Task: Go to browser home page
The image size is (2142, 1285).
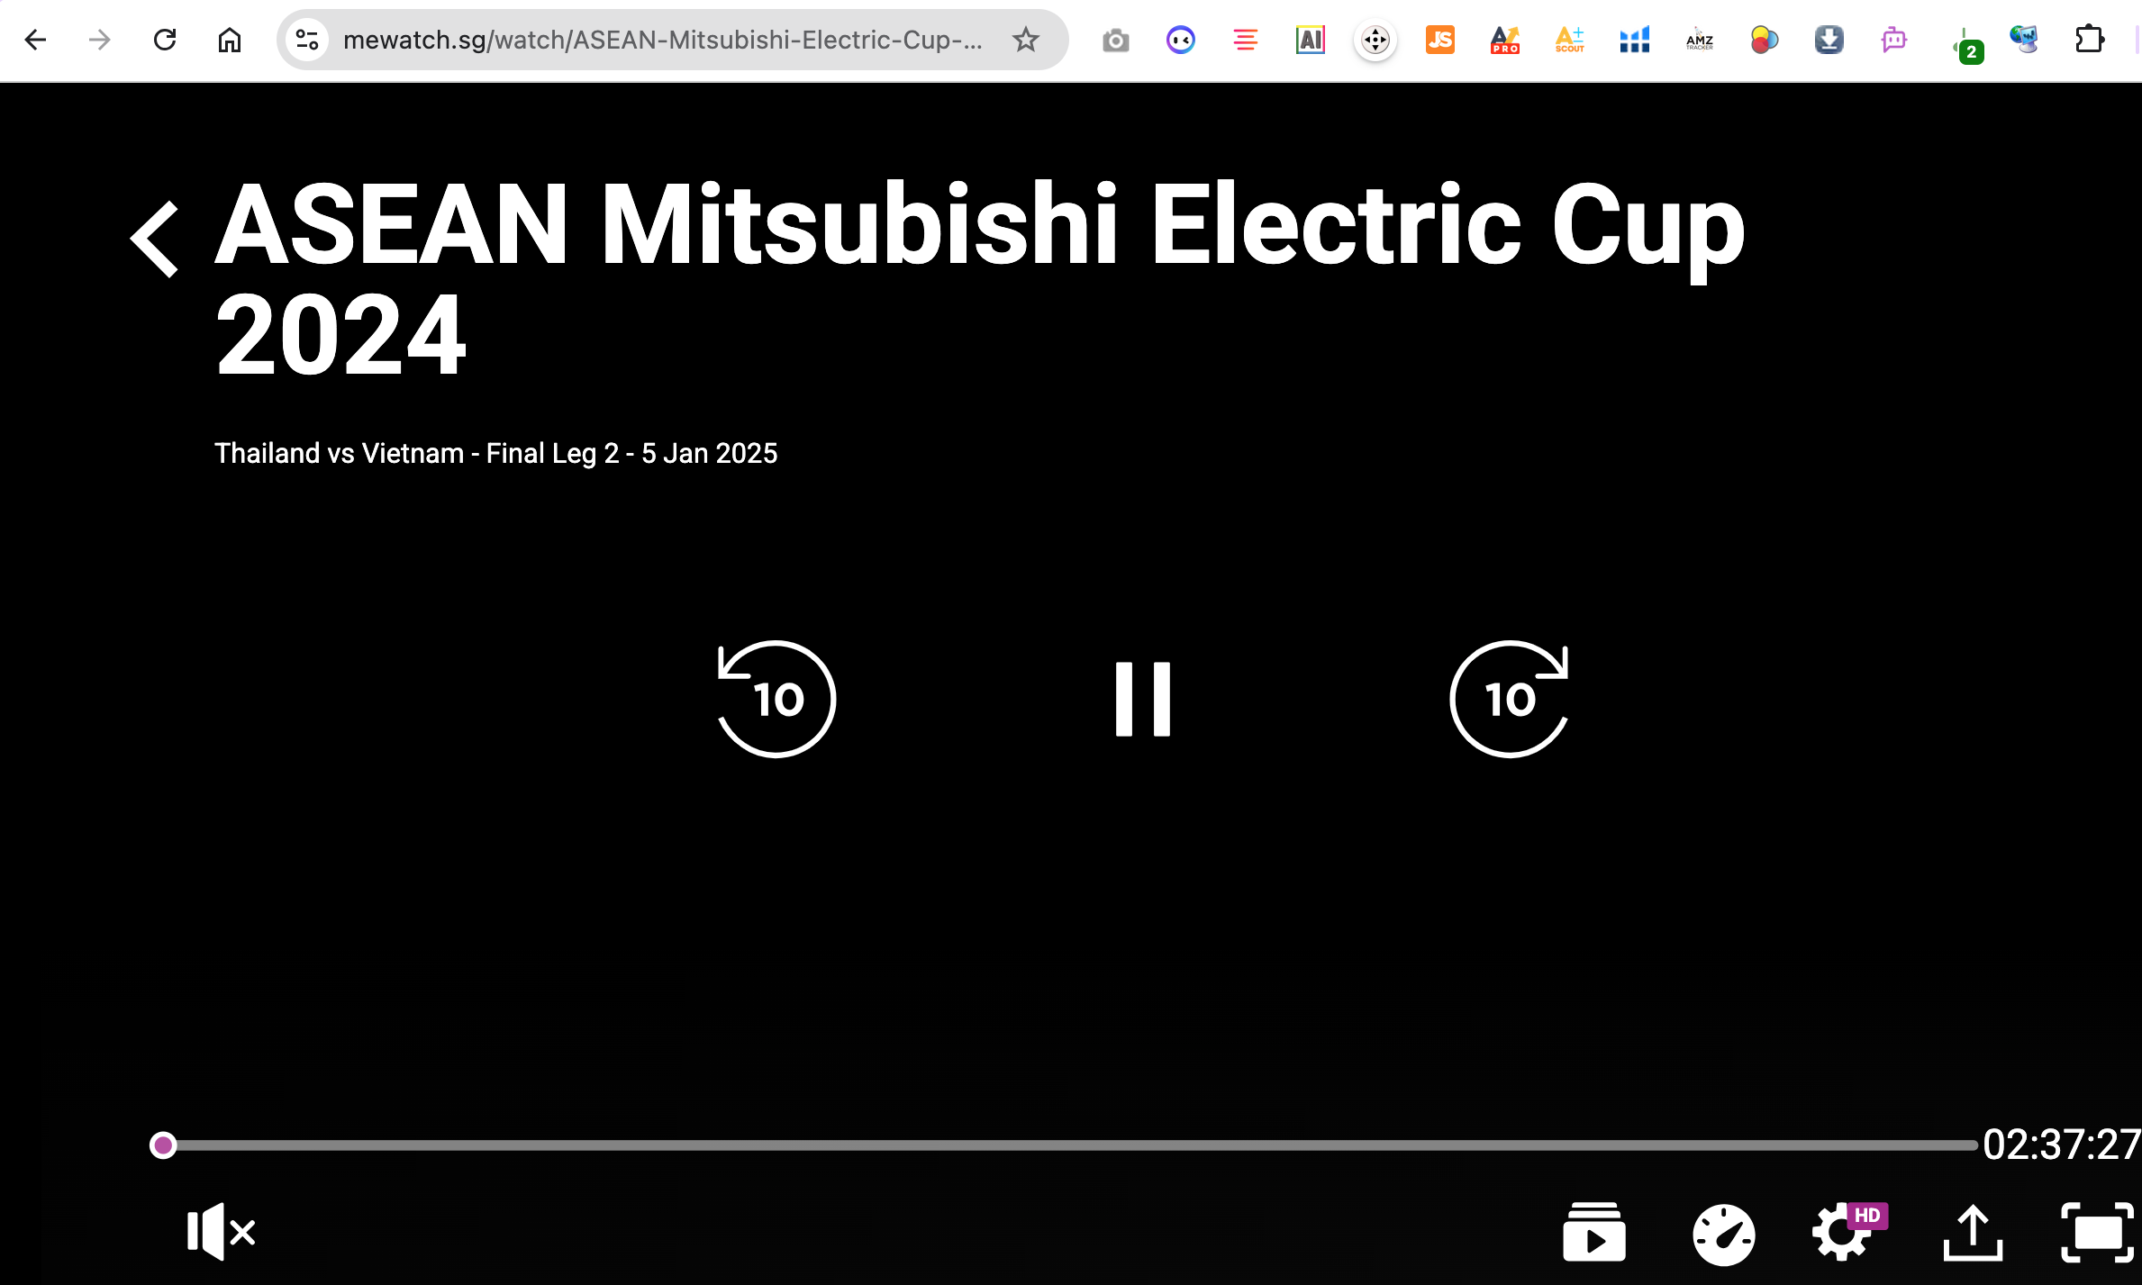Action: pos(230,40)
